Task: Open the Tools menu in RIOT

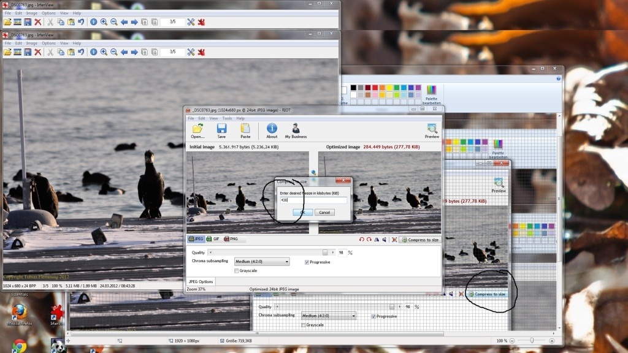Action: click(x=227, y=118)
